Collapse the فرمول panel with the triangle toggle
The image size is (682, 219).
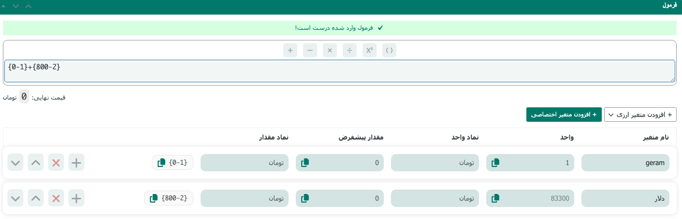click(x=4, y=6)
